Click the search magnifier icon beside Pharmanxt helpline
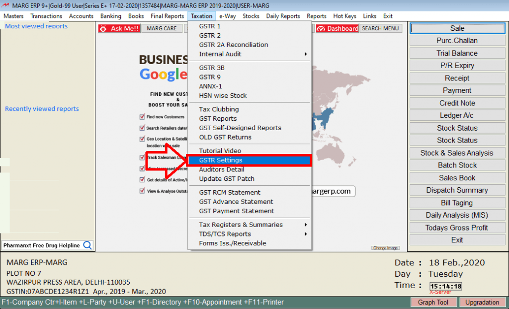This screenshot has width=509, height=309. 87,245
